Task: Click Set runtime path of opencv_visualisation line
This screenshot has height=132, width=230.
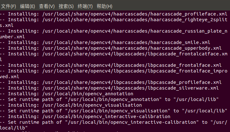Action: [x=113, y=111]
